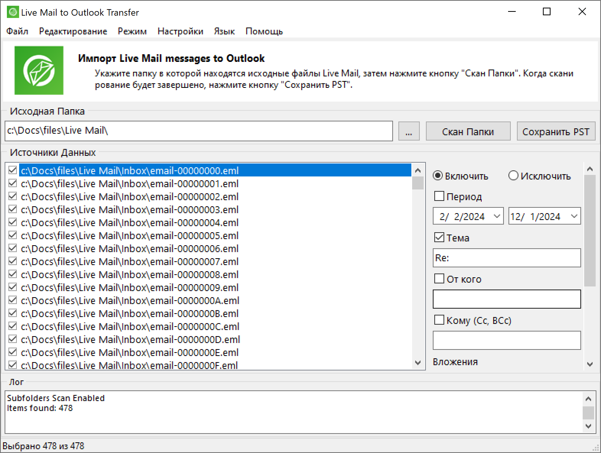Click the Сохранить PST button
Image resolution: width=601 pixels, height=453 pixels.
pyautogui.click(x=556, y=131)
